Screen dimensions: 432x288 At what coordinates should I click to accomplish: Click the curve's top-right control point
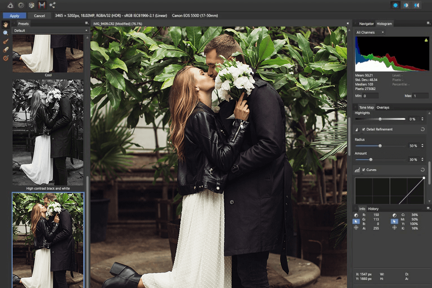click(424, 178)
